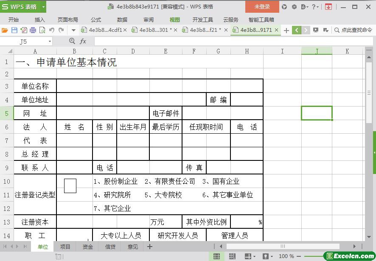Click the gray next-tab arrow button
The image size is (376, 261).
306,30
